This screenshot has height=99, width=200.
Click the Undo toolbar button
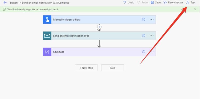click(x=129, y=3)
